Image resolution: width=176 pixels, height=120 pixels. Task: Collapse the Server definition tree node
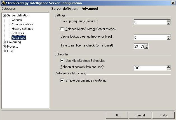(4, 15)
